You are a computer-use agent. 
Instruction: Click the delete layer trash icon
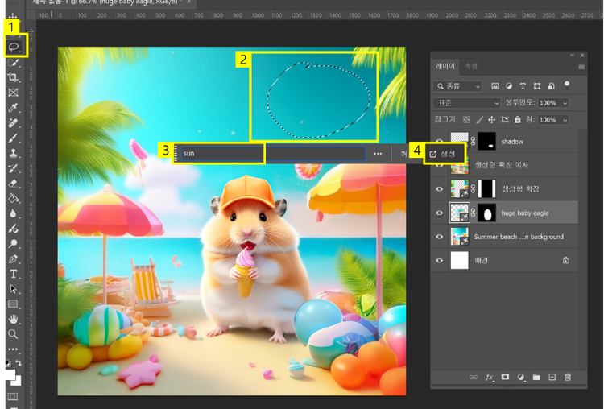[568, 377]
